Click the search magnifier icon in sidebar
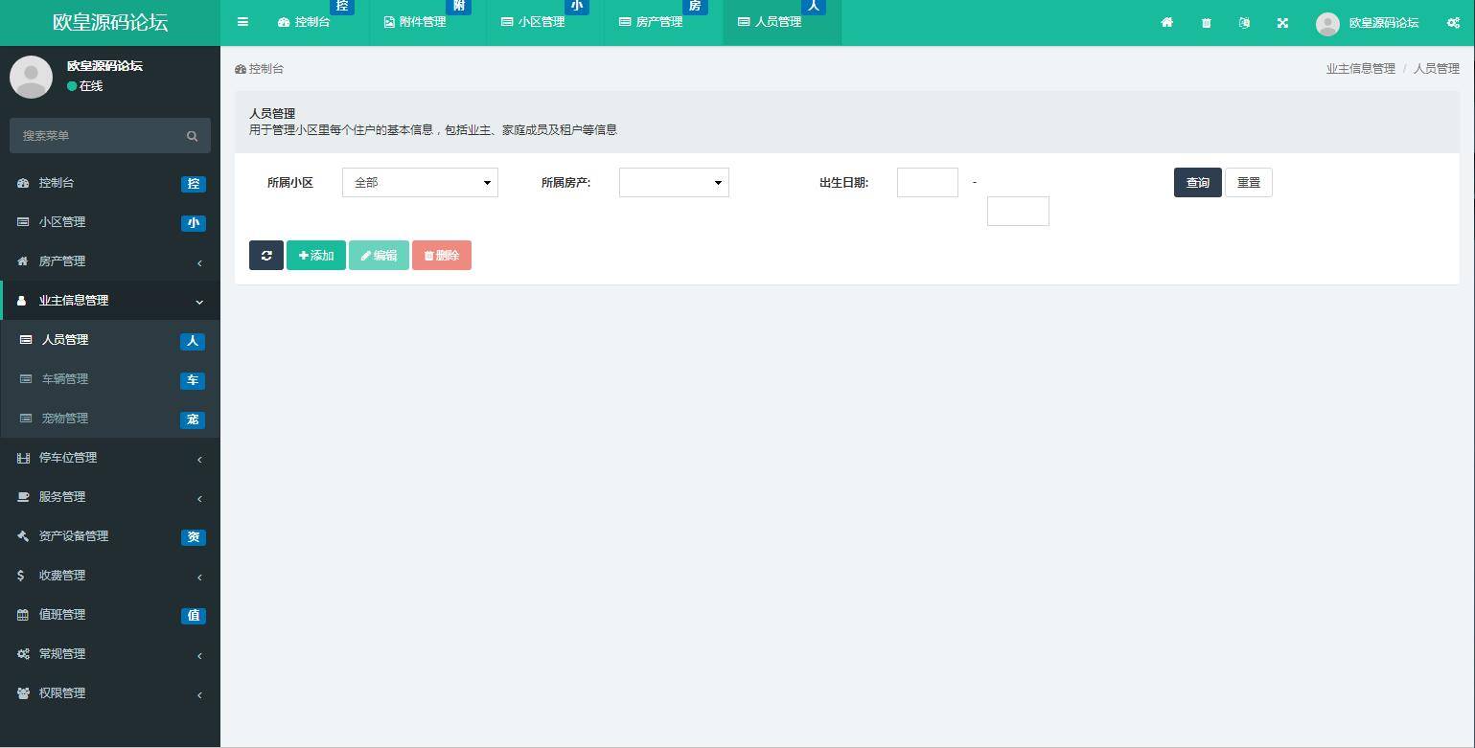The width and height of the screenshot is (1475, 748). point(192,135)
